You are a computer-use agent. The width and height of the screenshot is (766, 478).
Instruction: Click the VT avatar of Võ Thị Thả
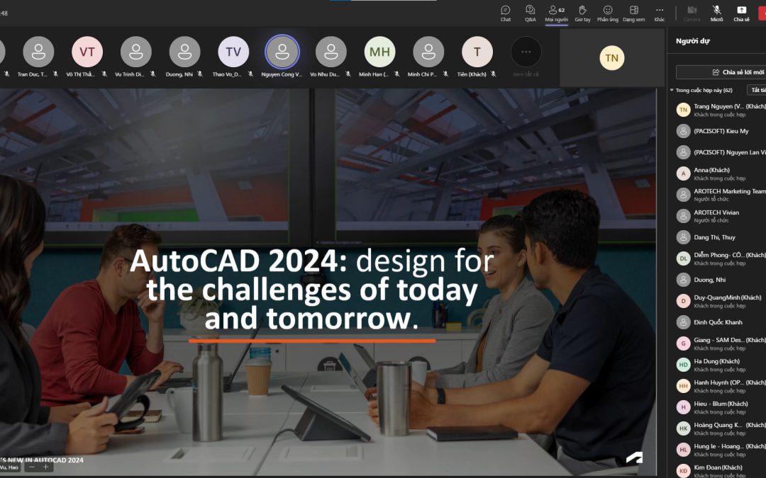[87, 52]
